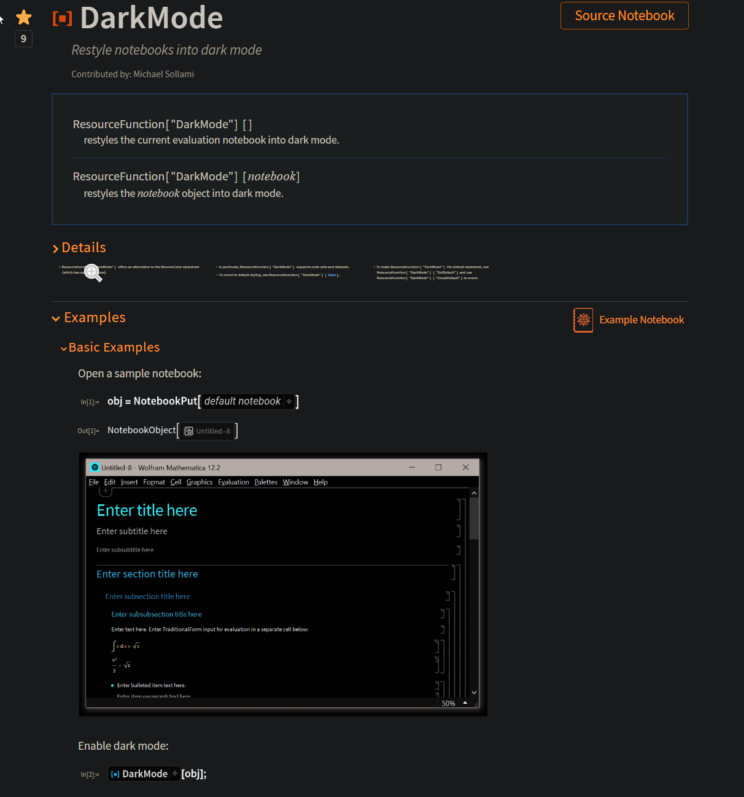Click the scrollbar down arrow in notebook
744x797 pixels.
pos(474,693)
